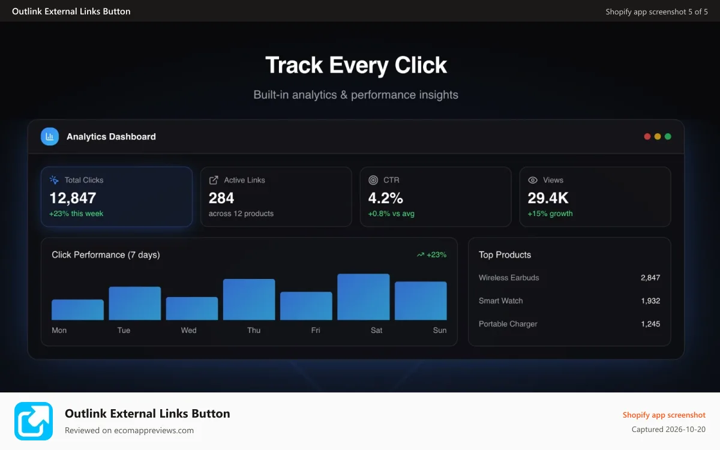Click the orange Shopify app screenshot label
Viewport: 720px width, 450px height.
(664, 415)
